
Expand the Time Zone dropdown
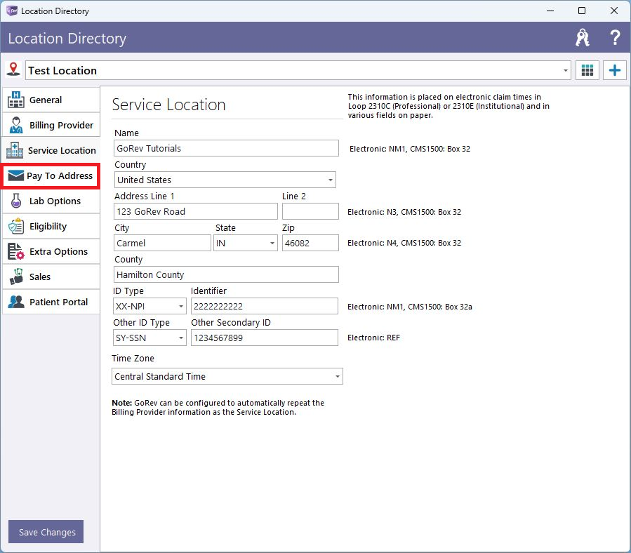point(337,376)
